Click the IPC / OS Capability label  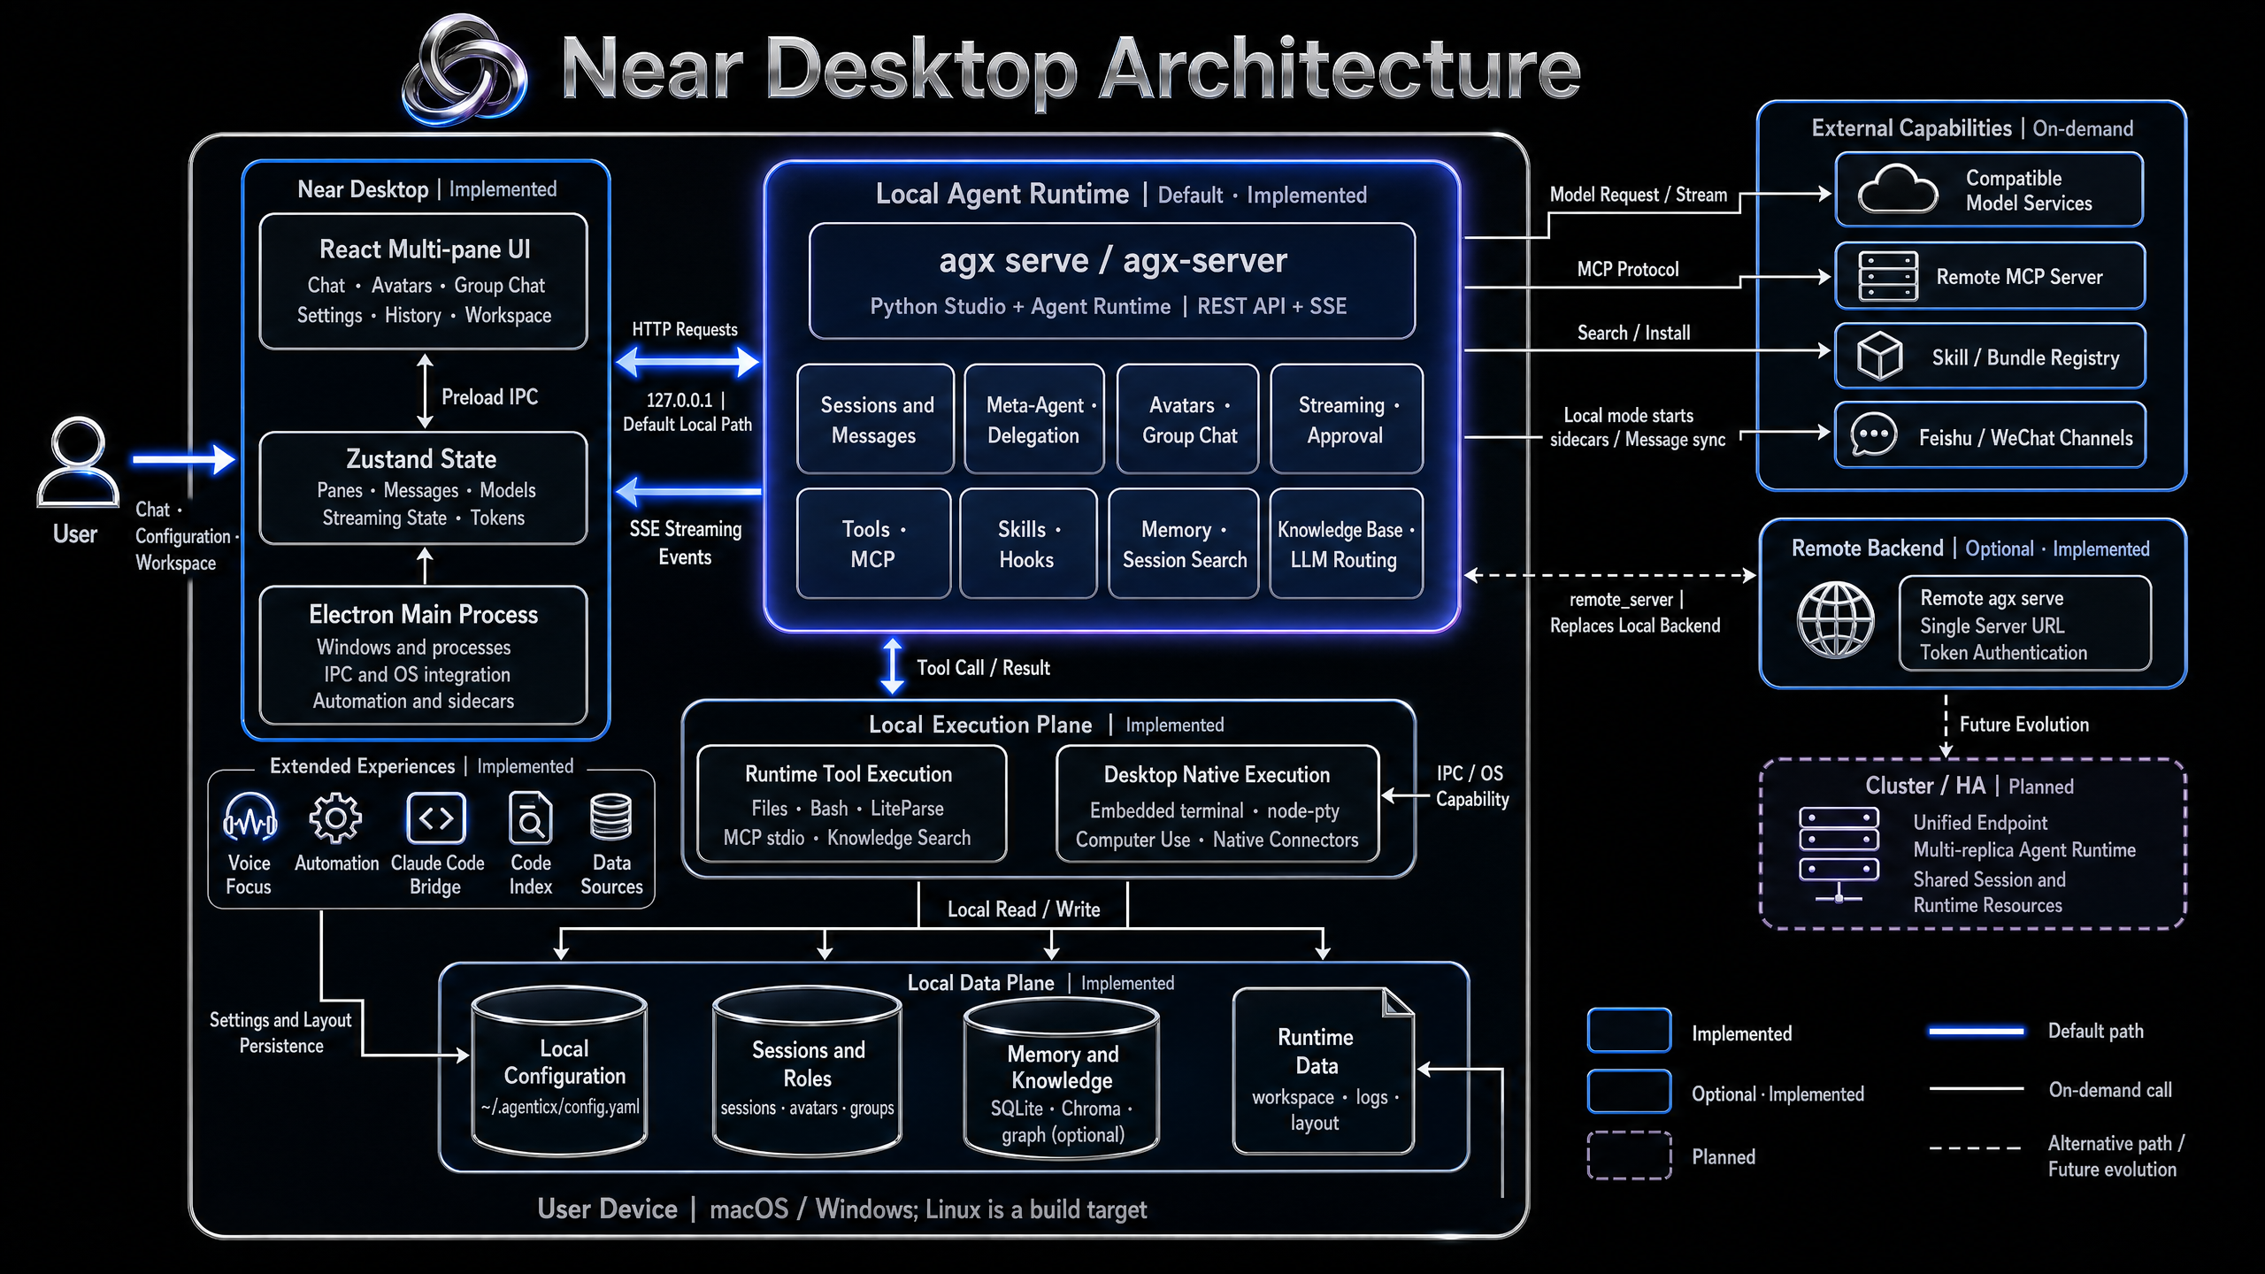(x=1472, y=786)
